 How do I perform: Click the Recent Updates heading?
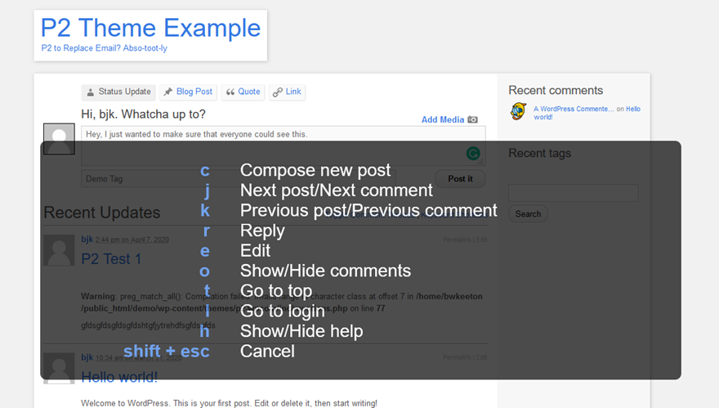tap(102, 213)
